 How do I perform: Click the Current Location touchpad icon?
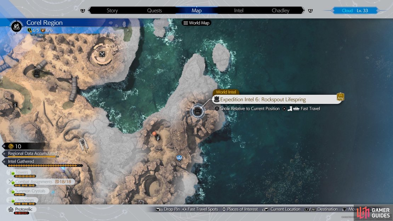tap(266, 209)
